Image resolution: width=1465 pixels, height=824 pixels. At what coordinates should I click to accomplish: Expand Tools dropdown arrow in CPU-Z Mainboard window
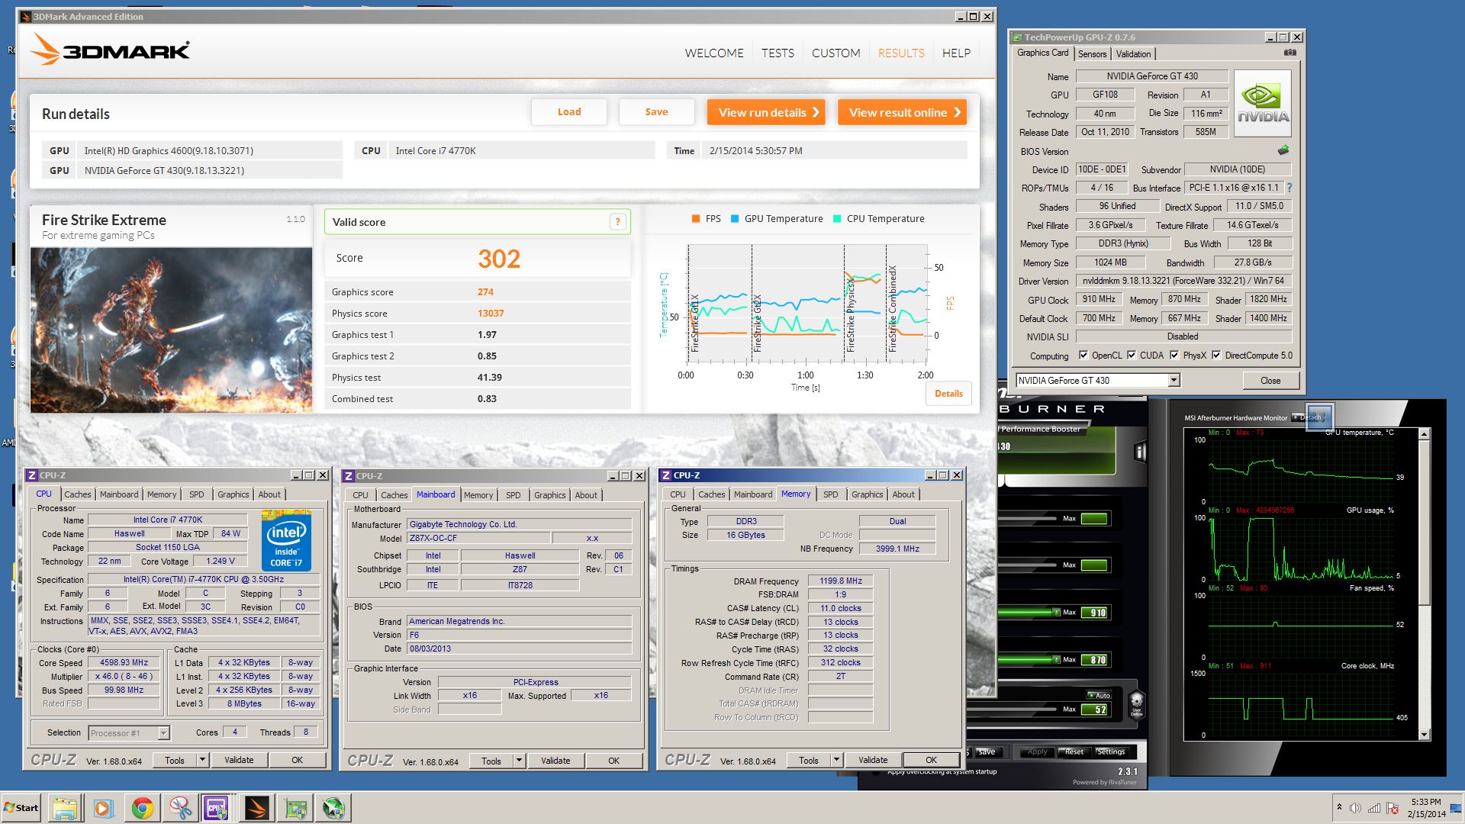[519, 761]
